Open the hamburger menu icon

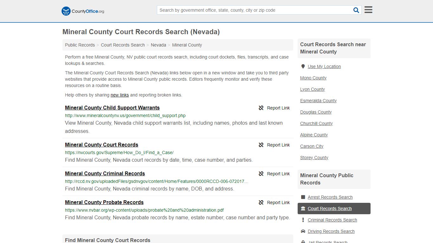tap(368, 10)
